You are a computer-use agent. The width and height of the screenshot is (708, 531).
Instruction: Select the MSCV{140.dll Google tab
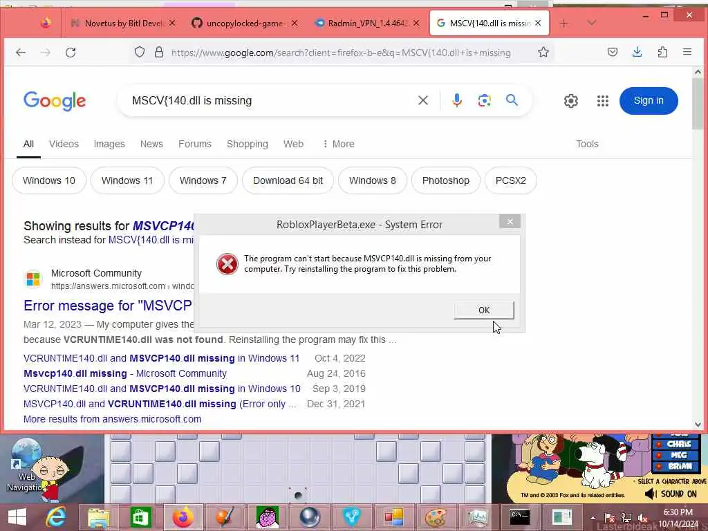[x=489, y=23]
